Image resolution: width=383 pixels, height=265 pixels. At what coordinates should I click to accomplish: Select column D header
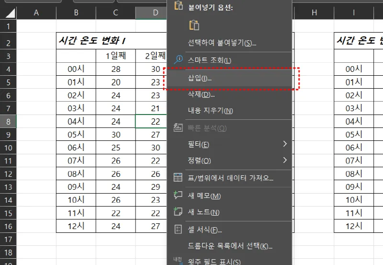[x=151, y=13]
